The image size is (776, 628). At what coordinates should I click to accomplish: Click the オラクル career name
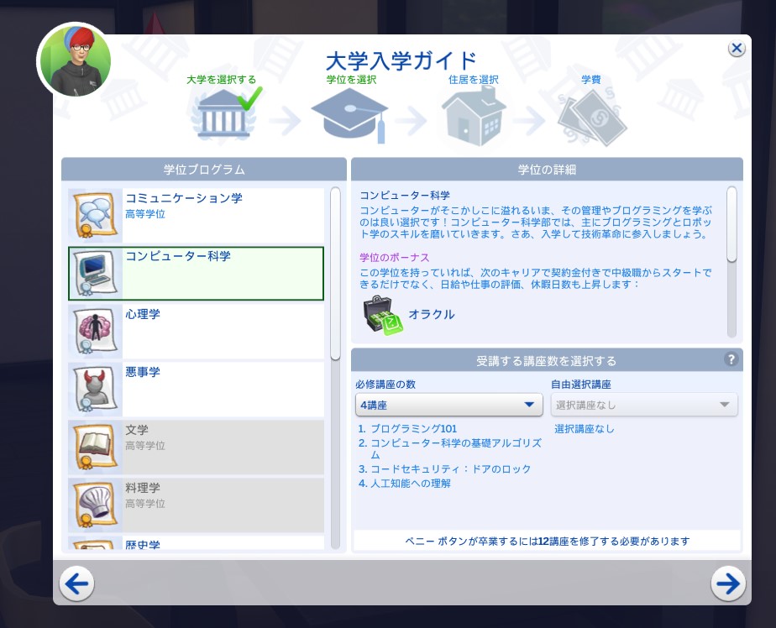point(432,315)
